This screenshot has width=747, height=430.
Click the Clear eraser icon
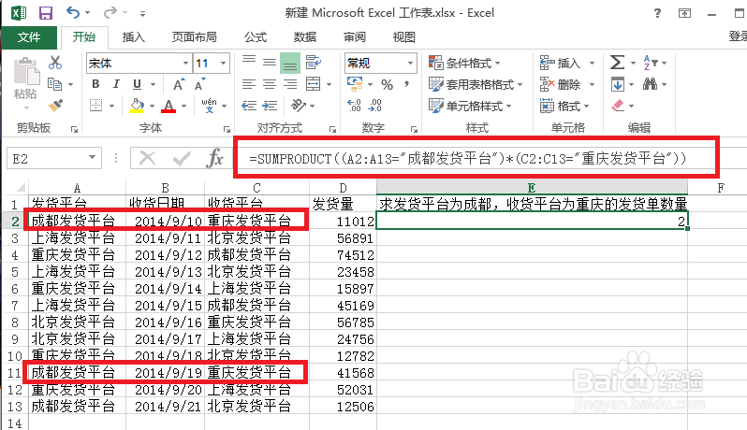point(618,105)
